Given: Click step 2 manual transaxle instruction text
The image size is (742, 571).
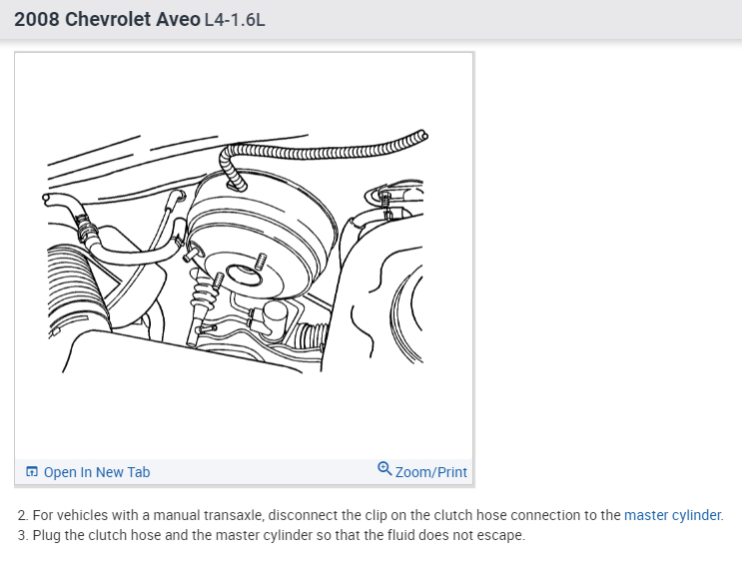Looking at the screenshot, I should coord(371,515).
